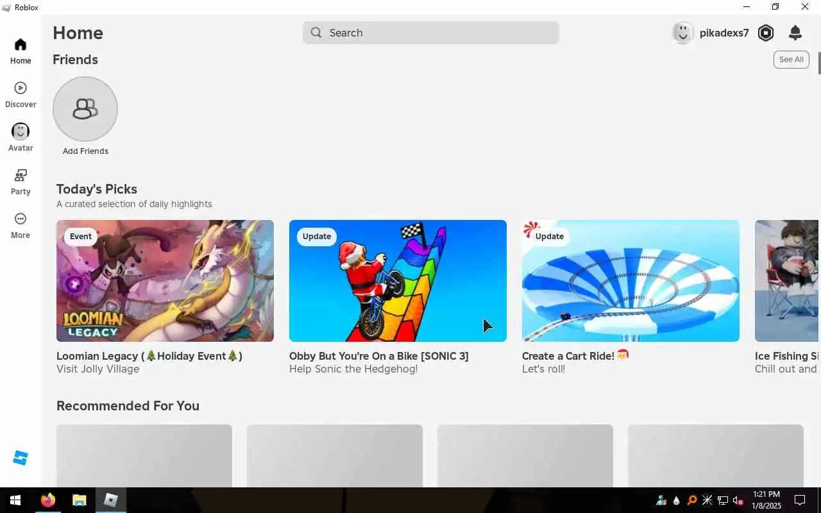Open File Explorer from the taskbar
This screenshot has height=513, width=821.
click(79, 500)
